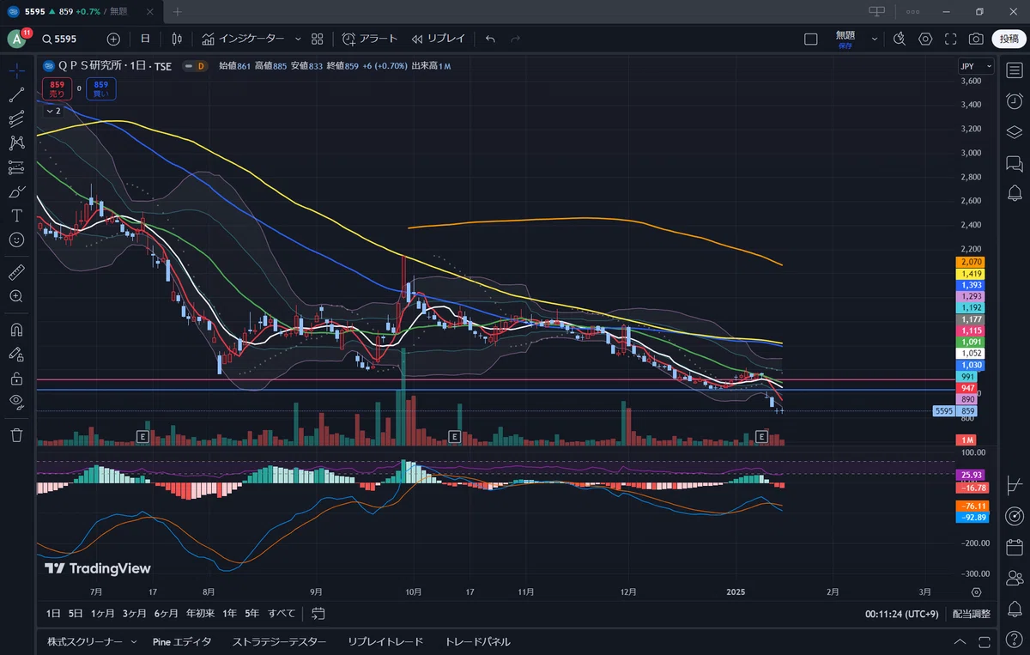This screenshot has width=1030, height=655.
Task: Open the Pine エディタ tab
Action: pos(181,642)
